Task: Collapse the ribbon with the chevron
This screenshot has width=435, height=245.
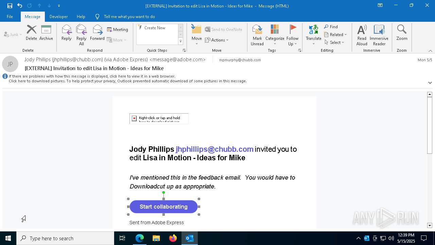Action: point(430,51)
